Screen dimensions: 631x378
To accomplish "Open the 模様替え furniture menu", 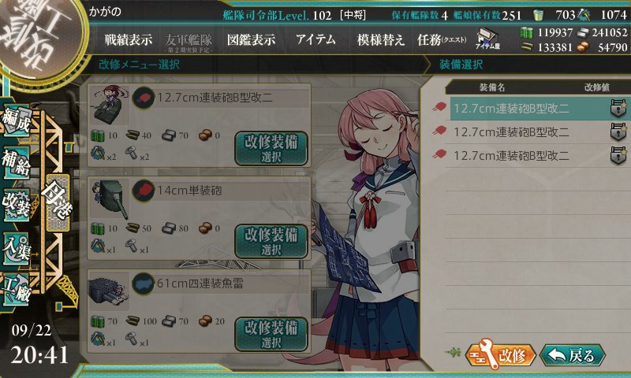I will coord(380,39).
